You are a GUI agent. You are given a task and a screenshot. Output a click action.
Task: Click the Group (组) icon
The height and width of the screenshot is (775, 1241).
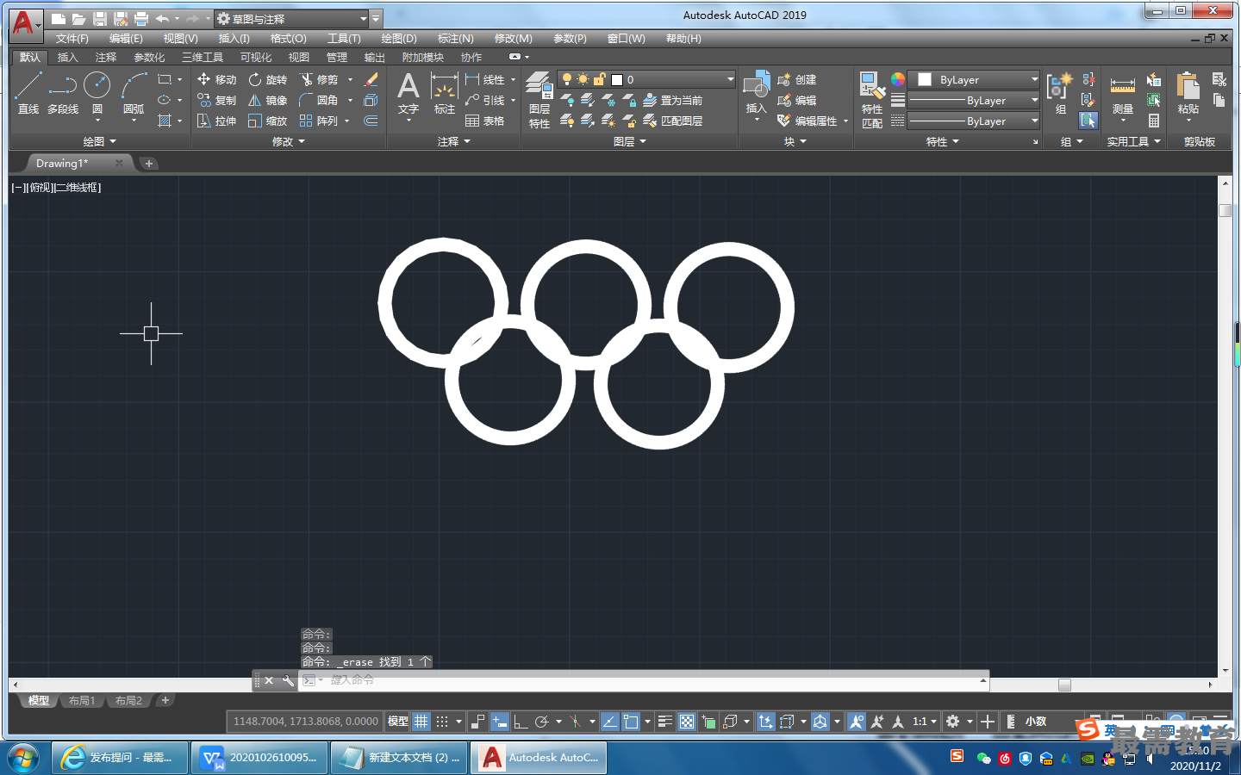pos(1059,93)
